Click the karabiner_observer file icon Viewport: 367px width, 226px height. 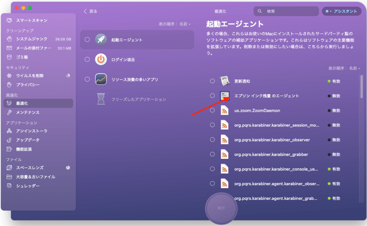tap(224, 140)
